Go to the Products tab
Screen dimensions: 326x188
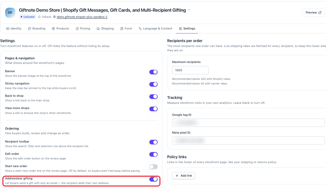pyautogui.click(x=60, y=29)
